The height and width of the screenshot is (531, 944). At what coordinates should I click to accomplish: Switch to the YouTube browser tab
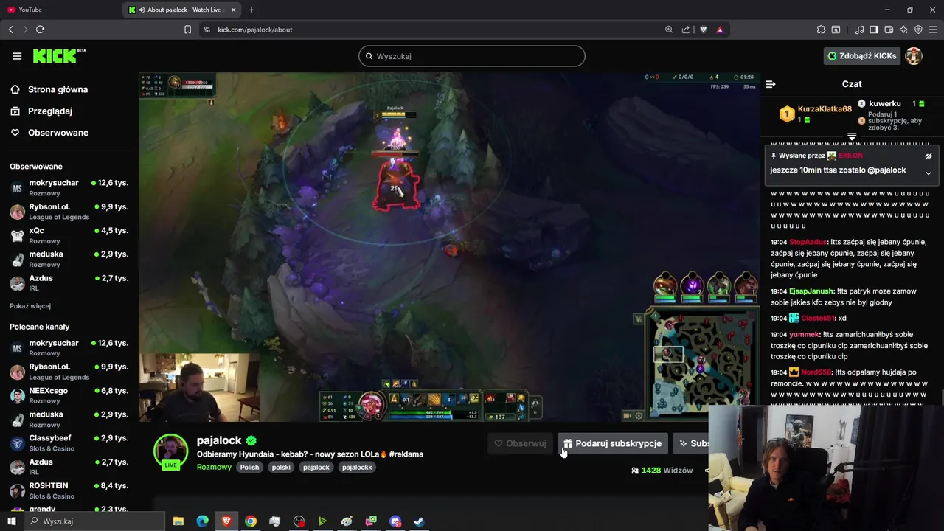point(60,10)
